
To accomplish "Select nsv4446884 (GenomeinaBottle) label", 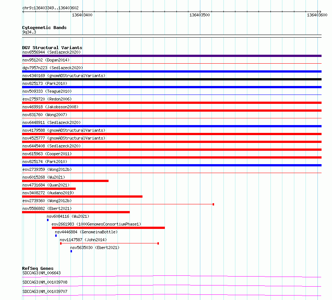I will click(x=86, y=232).
